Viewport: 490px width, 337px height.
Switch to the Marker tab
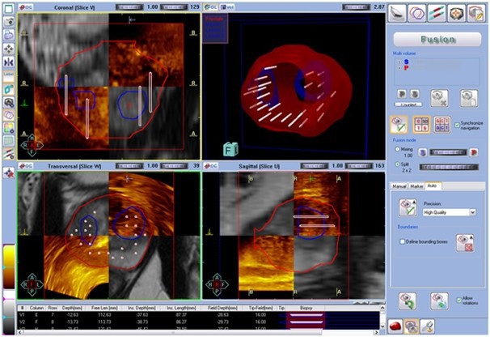click(x=417, y=186)
